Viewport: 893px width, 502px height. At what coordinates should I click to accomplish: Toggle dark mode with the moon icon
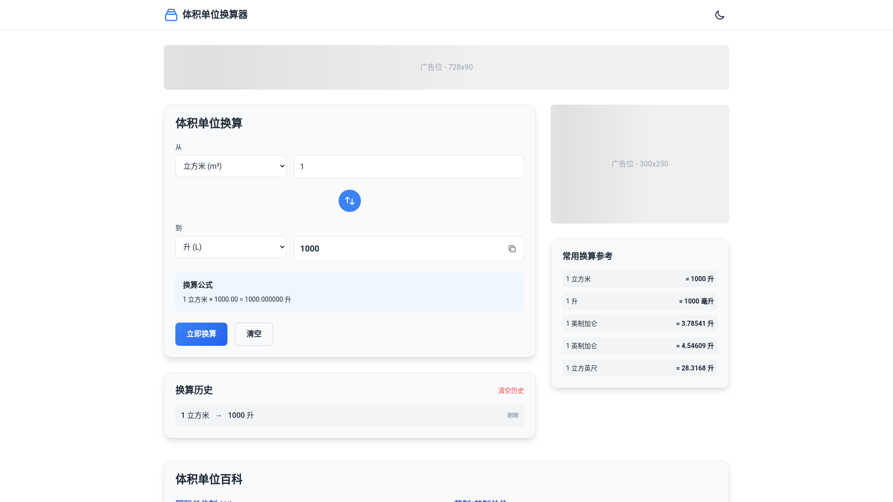click(720, 15)
